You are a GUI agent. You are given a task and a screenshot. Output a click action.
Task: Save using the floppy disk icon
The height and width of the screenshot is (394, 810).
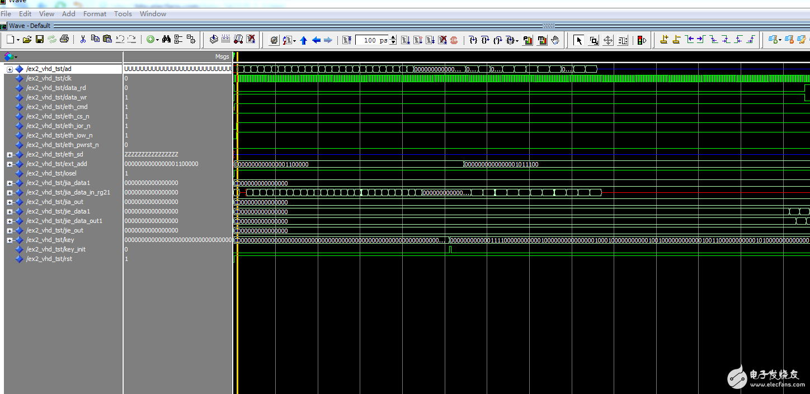[x=40, y=40]
